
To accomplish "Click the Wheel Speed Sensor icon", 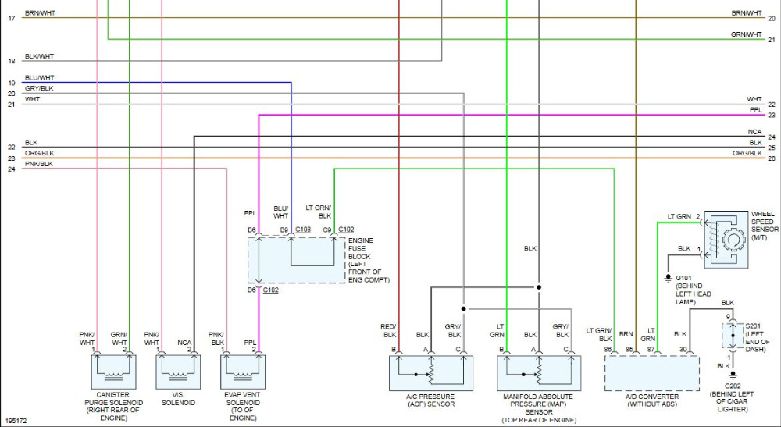I will click(x=726, y=240).
